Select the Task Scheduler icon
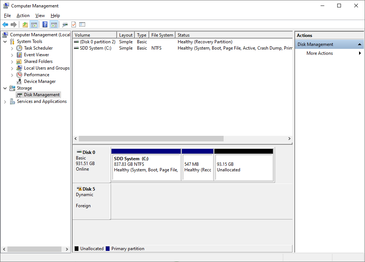This screenshot has height=262, width=365. (x=19, y=48)
